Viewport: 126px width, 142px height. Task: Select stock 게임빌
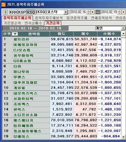point(19,88)
